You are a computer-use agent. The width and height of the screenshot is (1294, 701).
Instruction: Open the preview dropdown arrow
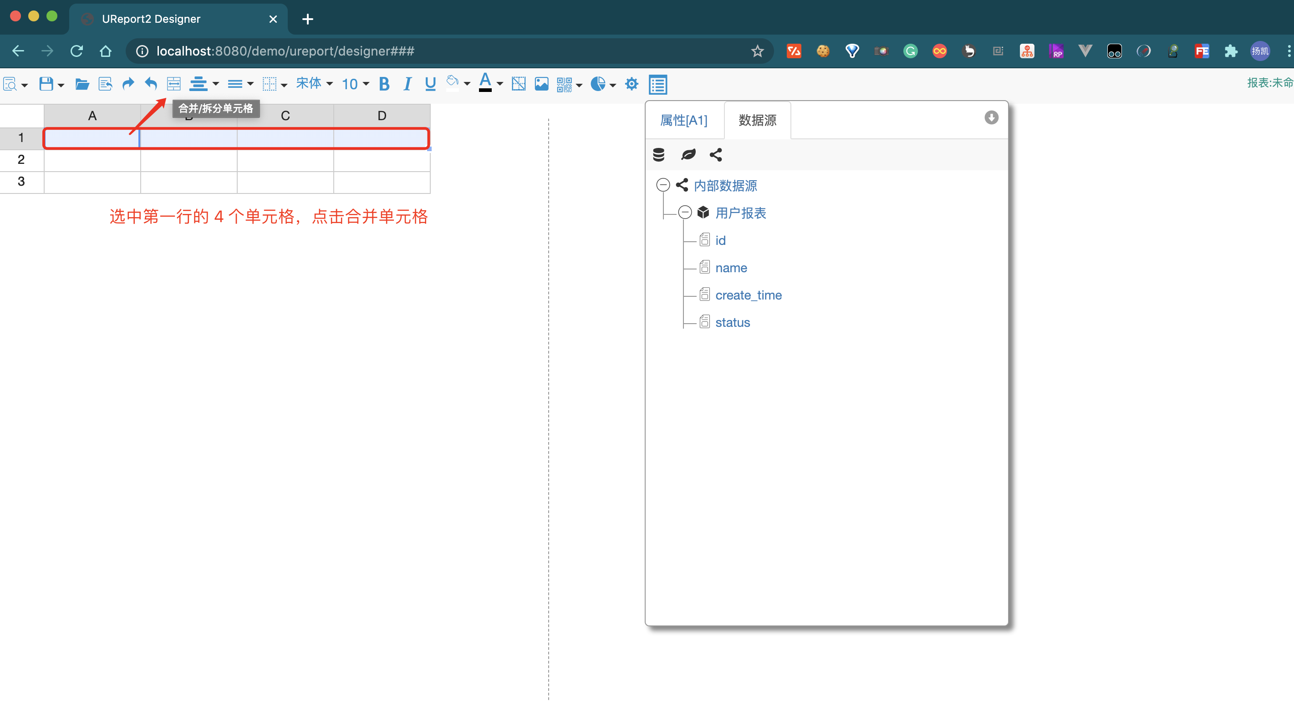click(x=24, y=85)
